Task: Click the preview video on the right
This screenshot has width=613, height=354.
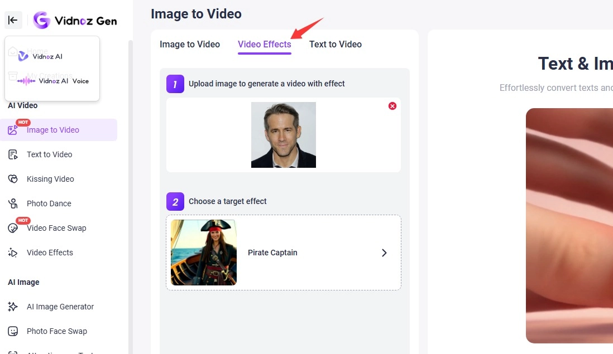Action: (569, 226)
